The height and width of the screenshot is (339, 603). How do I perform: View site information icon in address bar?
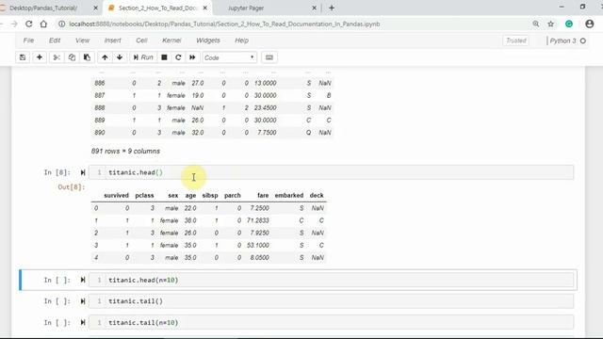pos(61,24)
